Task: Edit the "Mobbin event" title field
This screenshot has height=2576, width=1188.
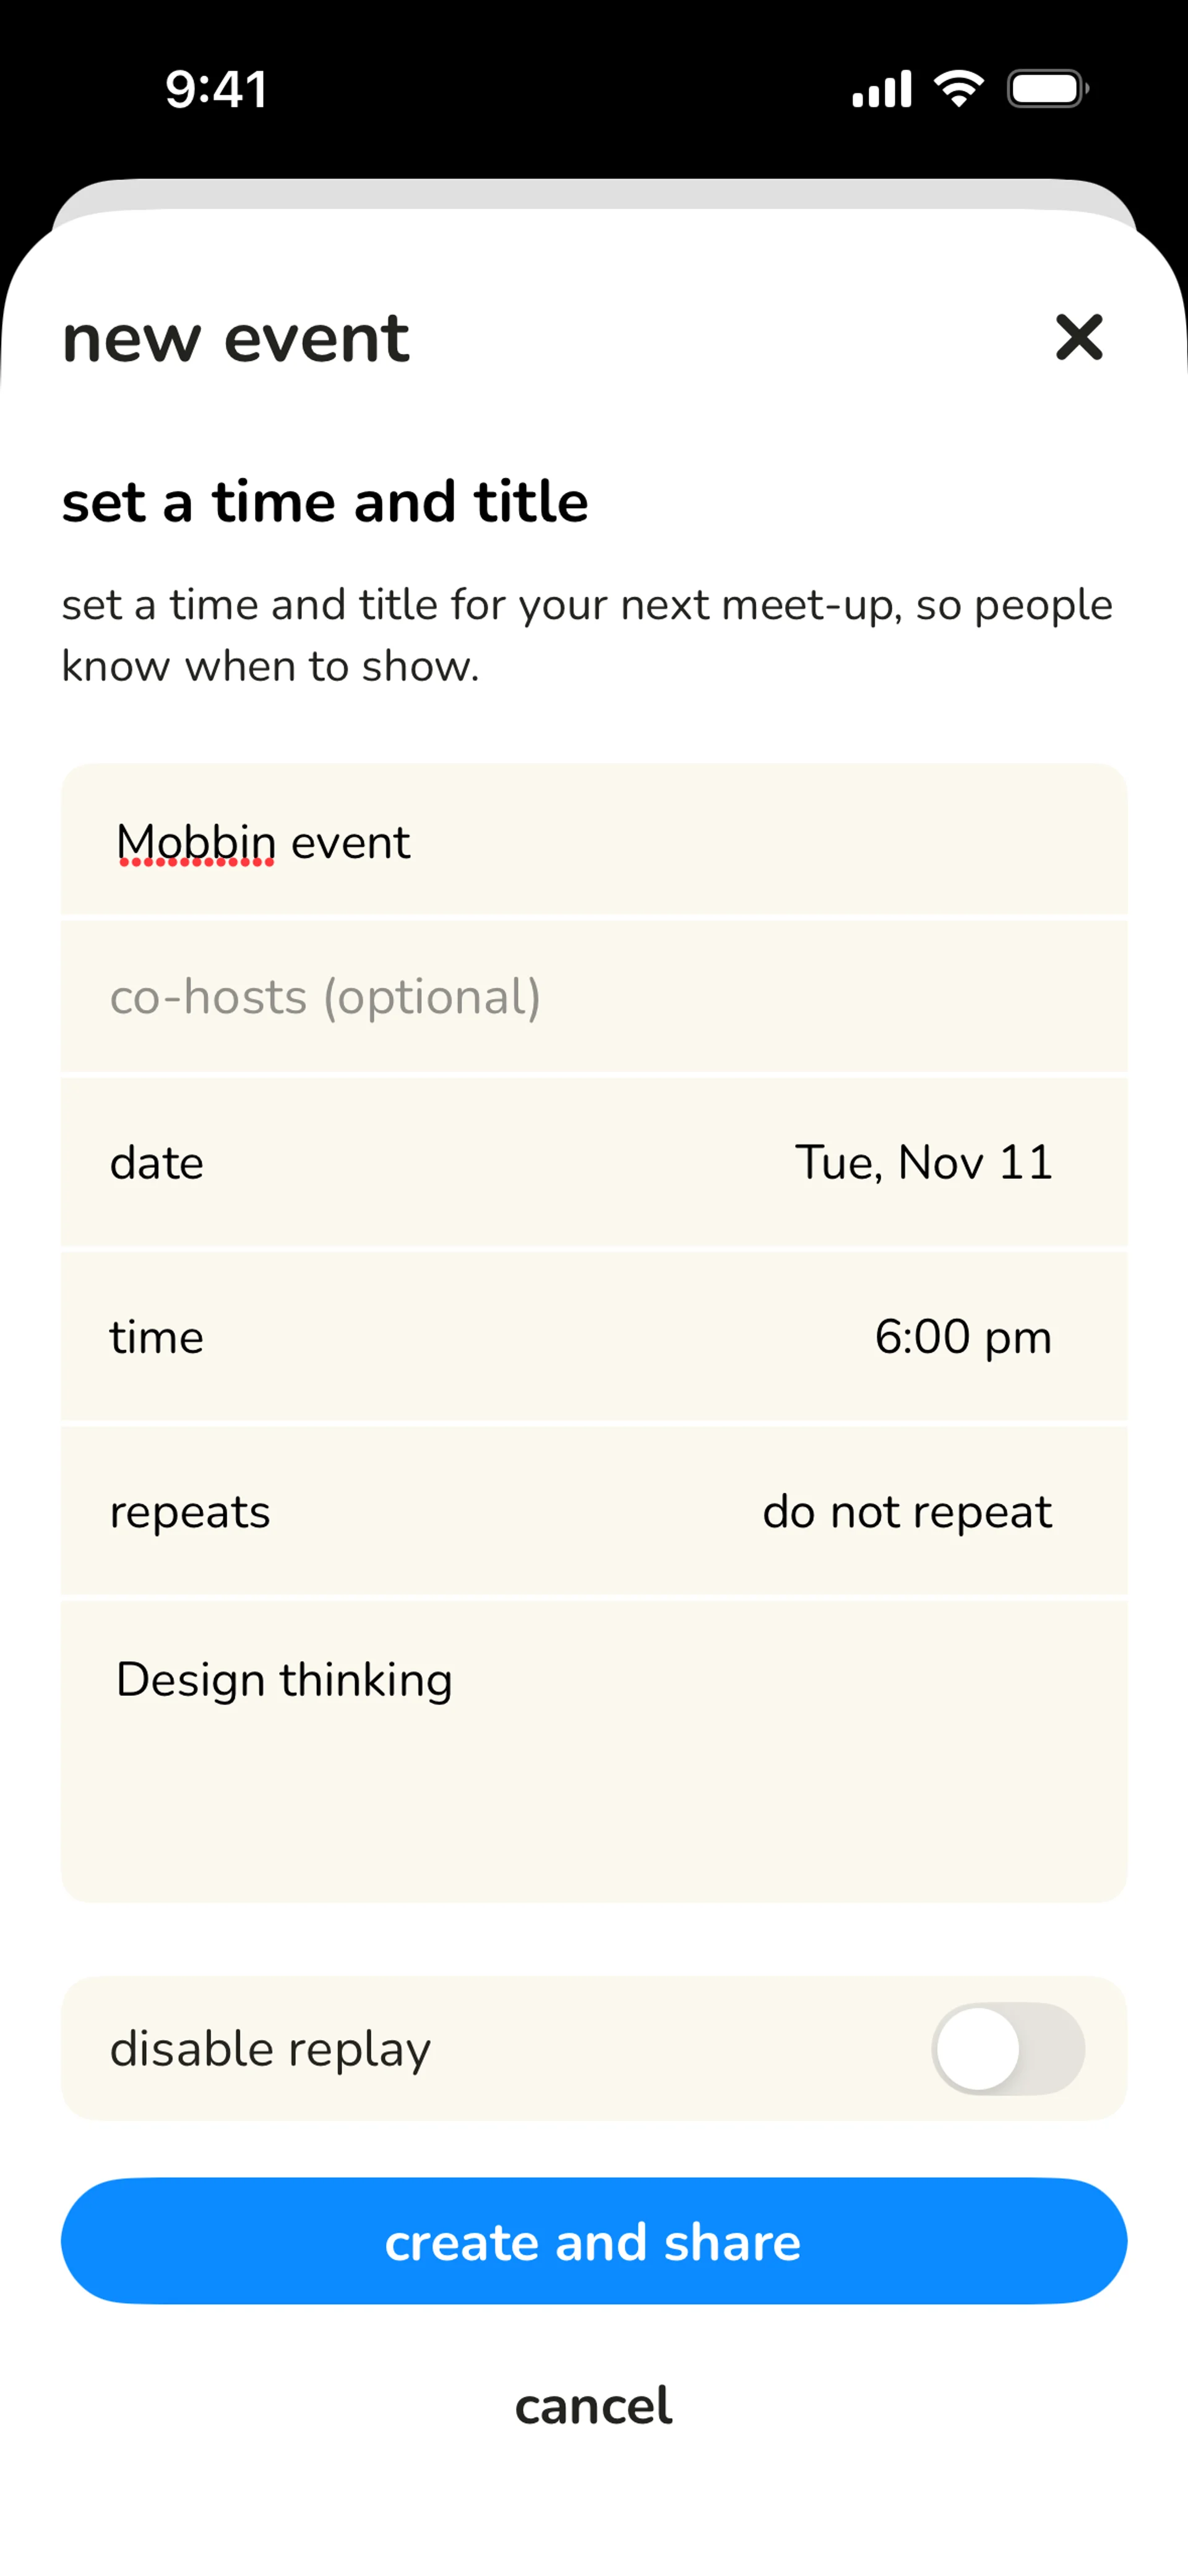Action: 594,842
